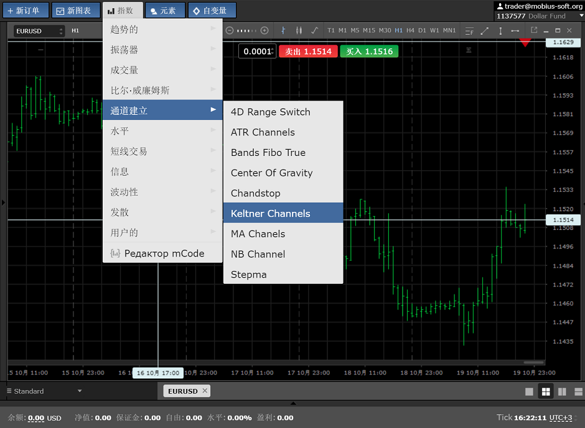Set timeframe to M15
Screen dimensions: 585x428
[x=369, y=30]
